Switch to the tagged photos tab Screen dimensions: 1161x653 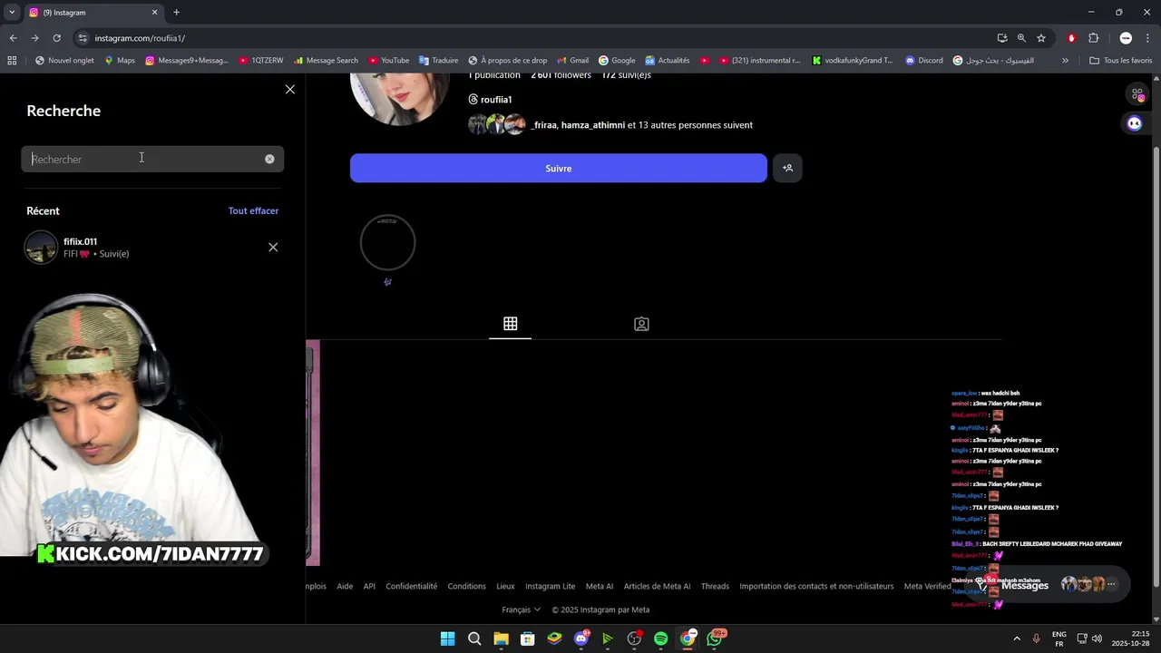pos(641,324)
